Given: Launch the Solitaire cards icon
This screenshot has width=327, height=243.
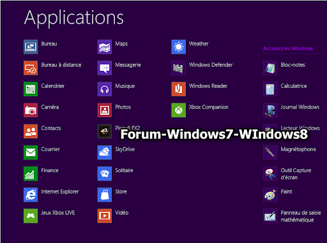Looking at the screenshot, I should (105, 173).
